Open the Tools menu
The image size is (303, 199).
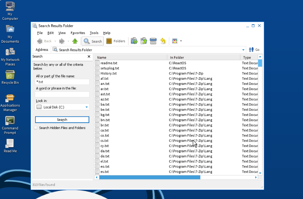pos(94,33)
